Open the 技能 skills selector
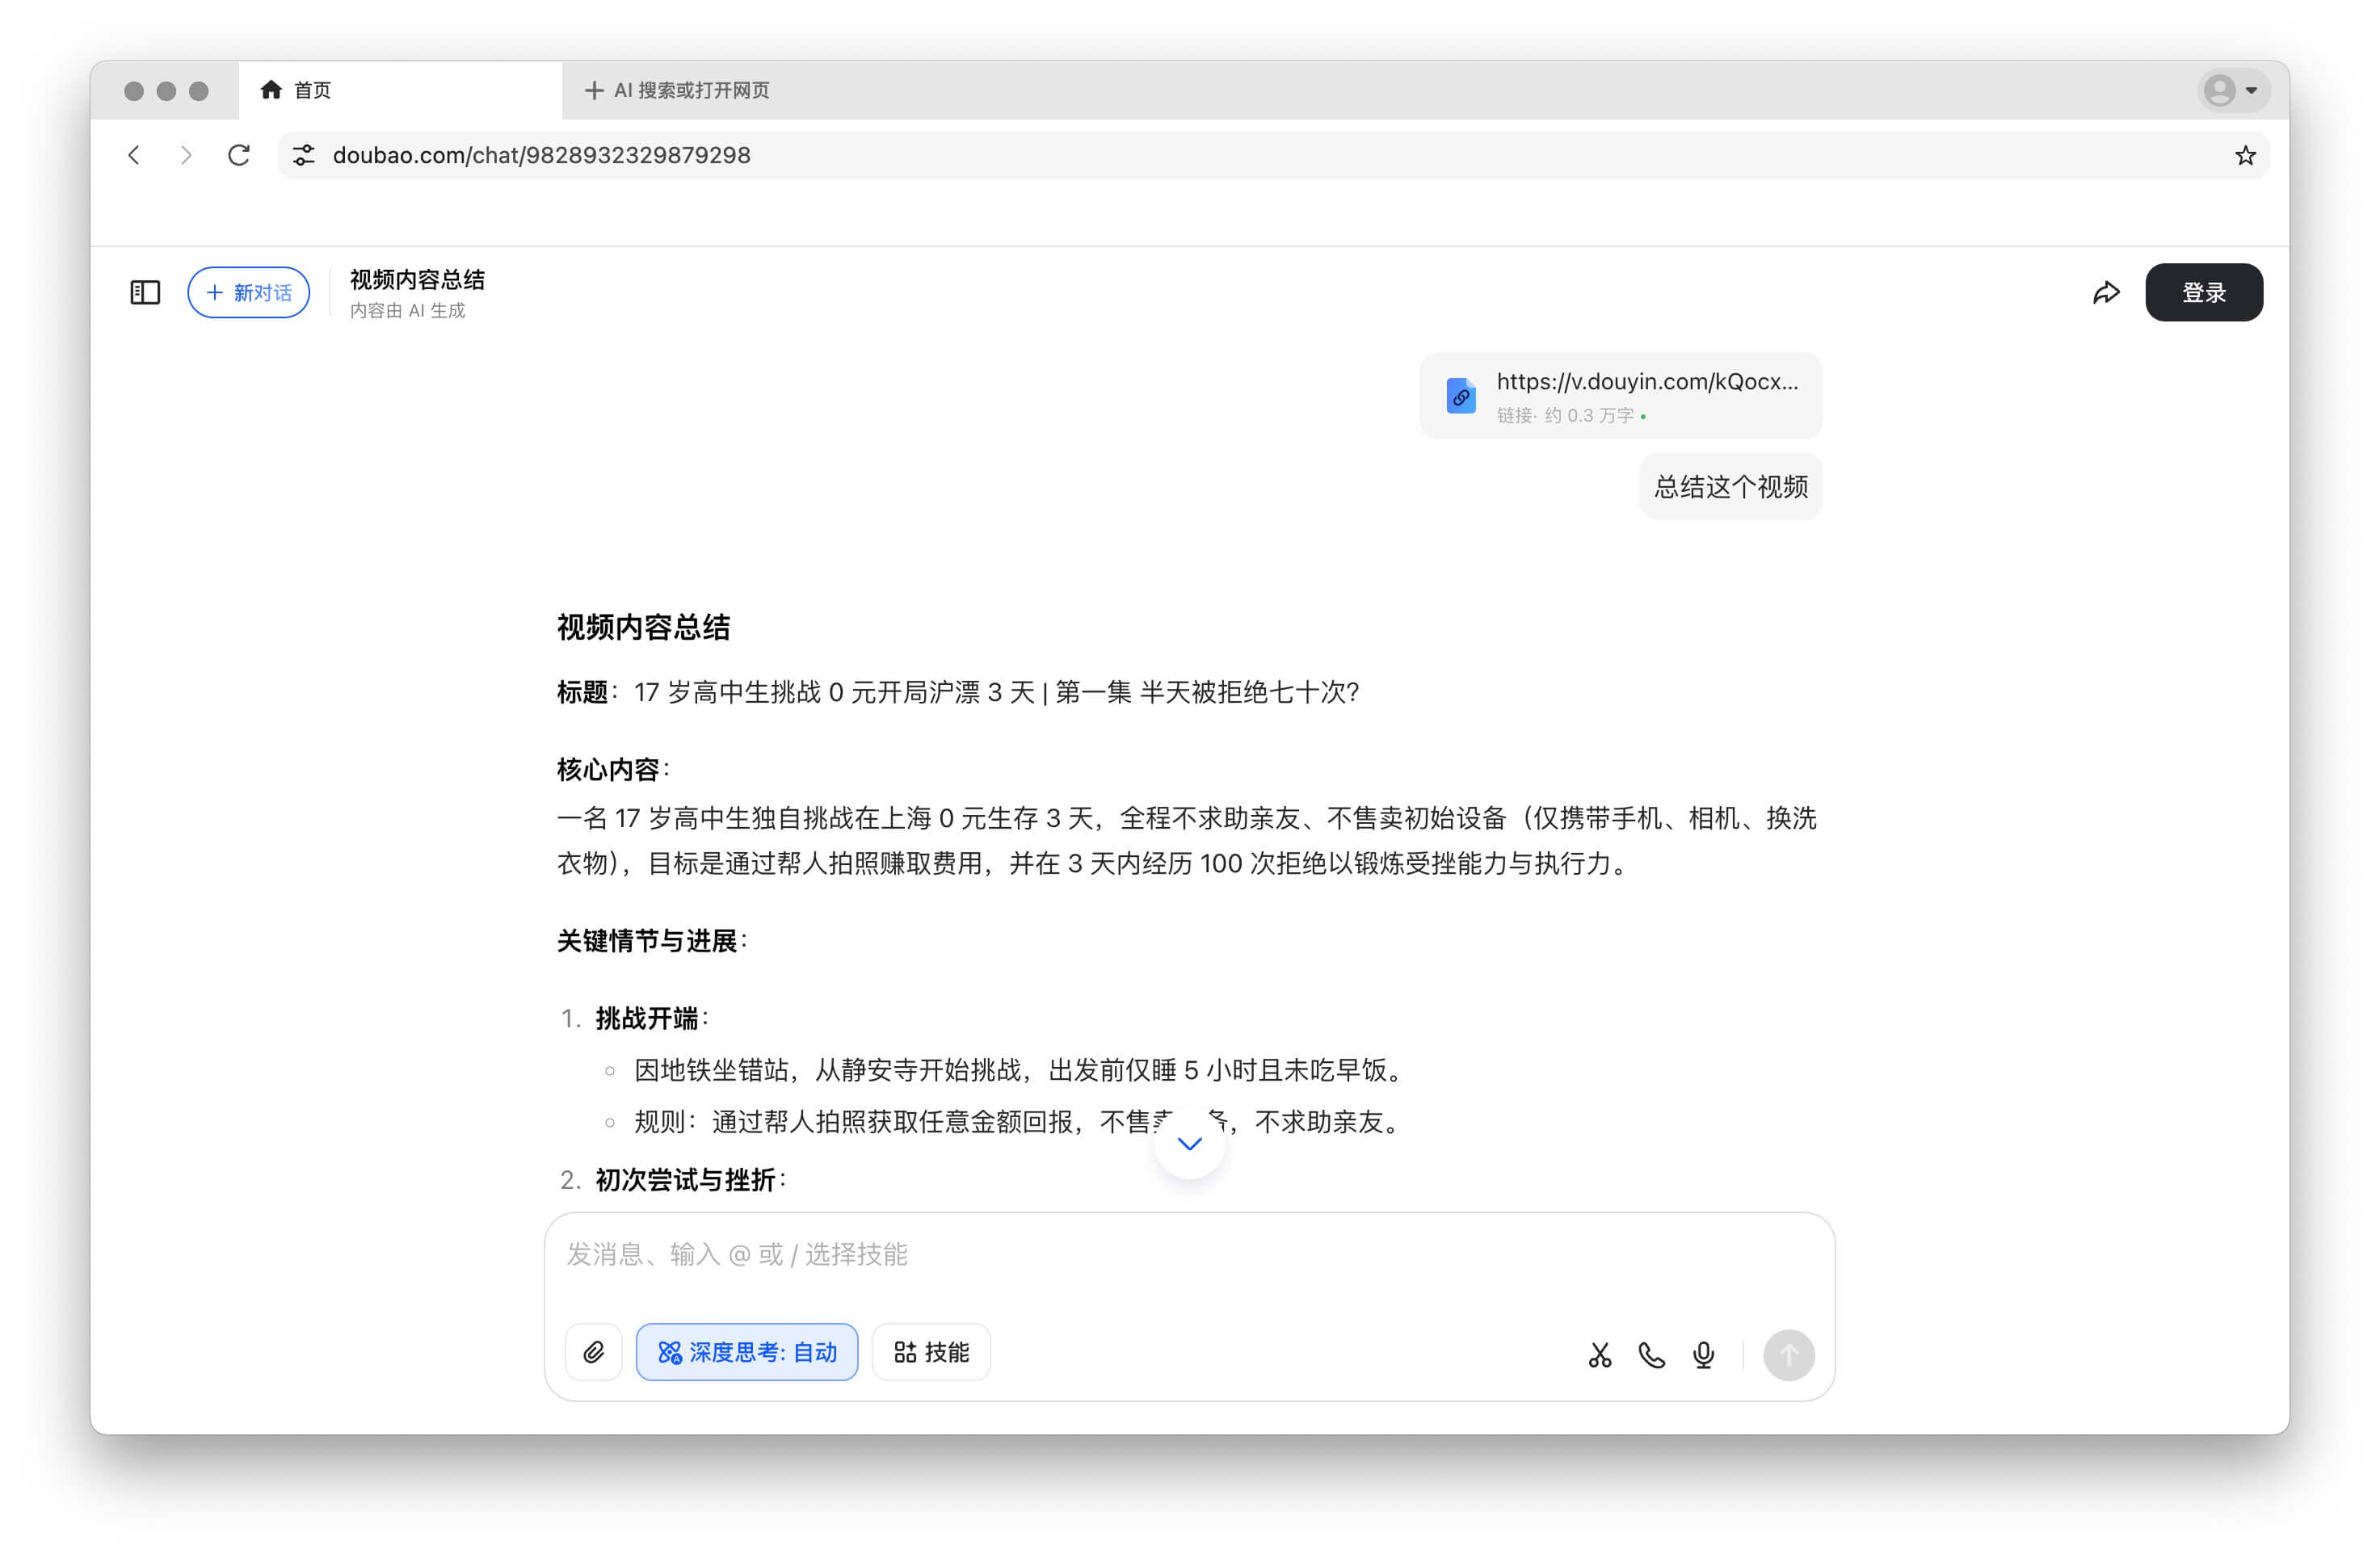The height and width of the screenshot is (1554, 2380). pos(930,1352)
